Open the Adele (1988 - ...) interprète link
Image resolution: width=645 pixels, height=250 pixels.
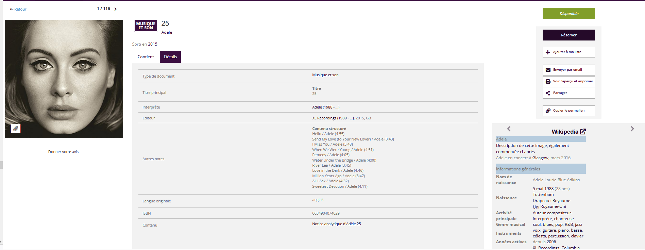tap(325, 107)
